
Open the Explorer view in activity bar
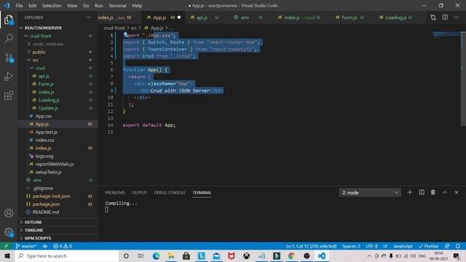[9, 20]
